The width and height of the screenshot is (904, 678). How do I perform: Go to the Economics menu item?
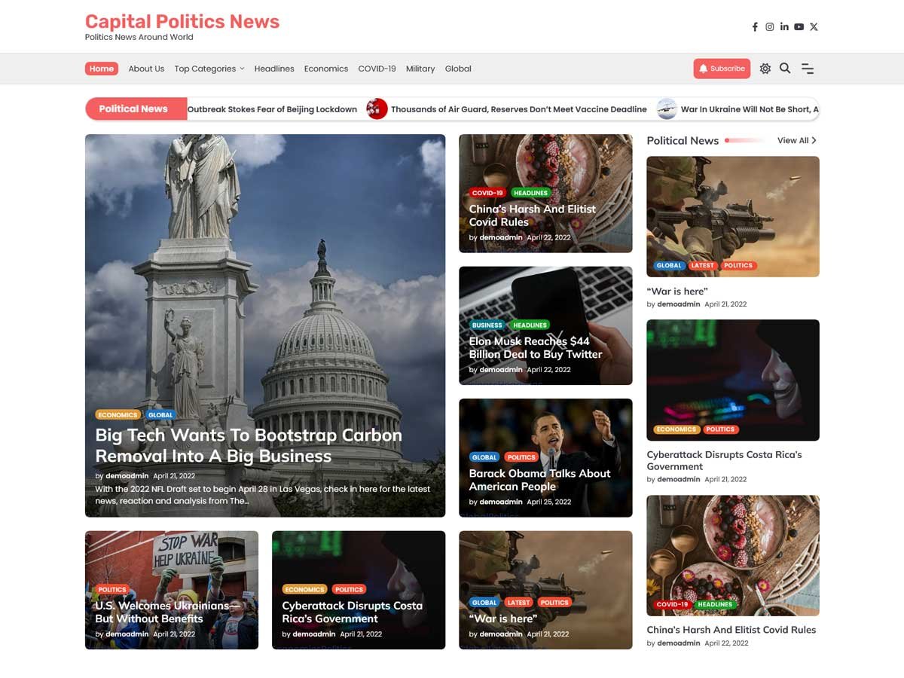pos(325,69)
